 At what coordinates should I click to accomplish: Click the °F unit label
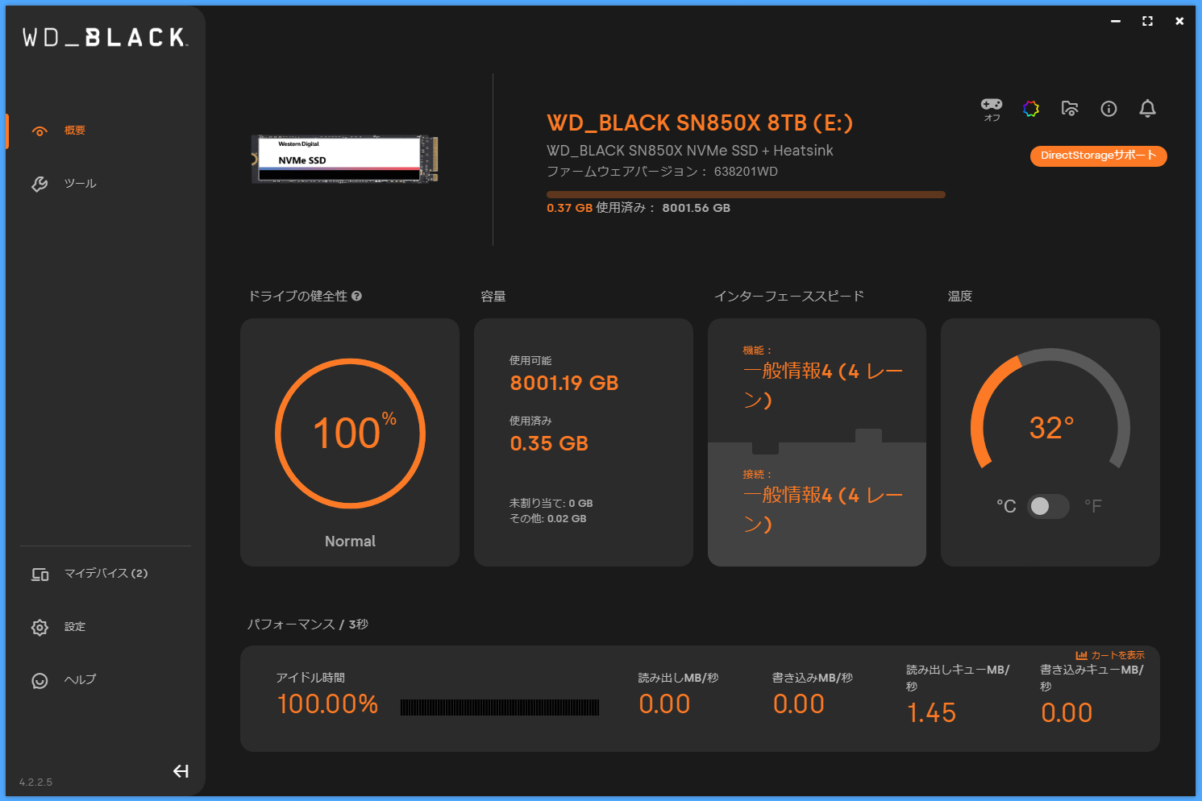(x=1093, y=506)
